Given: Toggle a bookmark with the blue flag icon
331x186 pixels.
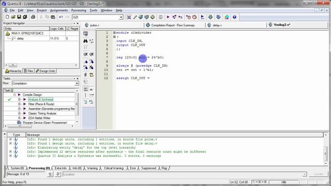Looking at the screenshot, I should click(85, 61).
